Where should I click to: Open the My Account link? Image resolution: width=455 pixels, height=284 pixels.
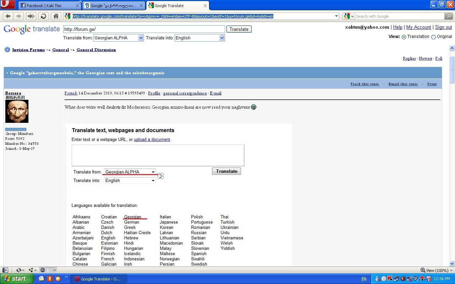[x=419, y=27]
